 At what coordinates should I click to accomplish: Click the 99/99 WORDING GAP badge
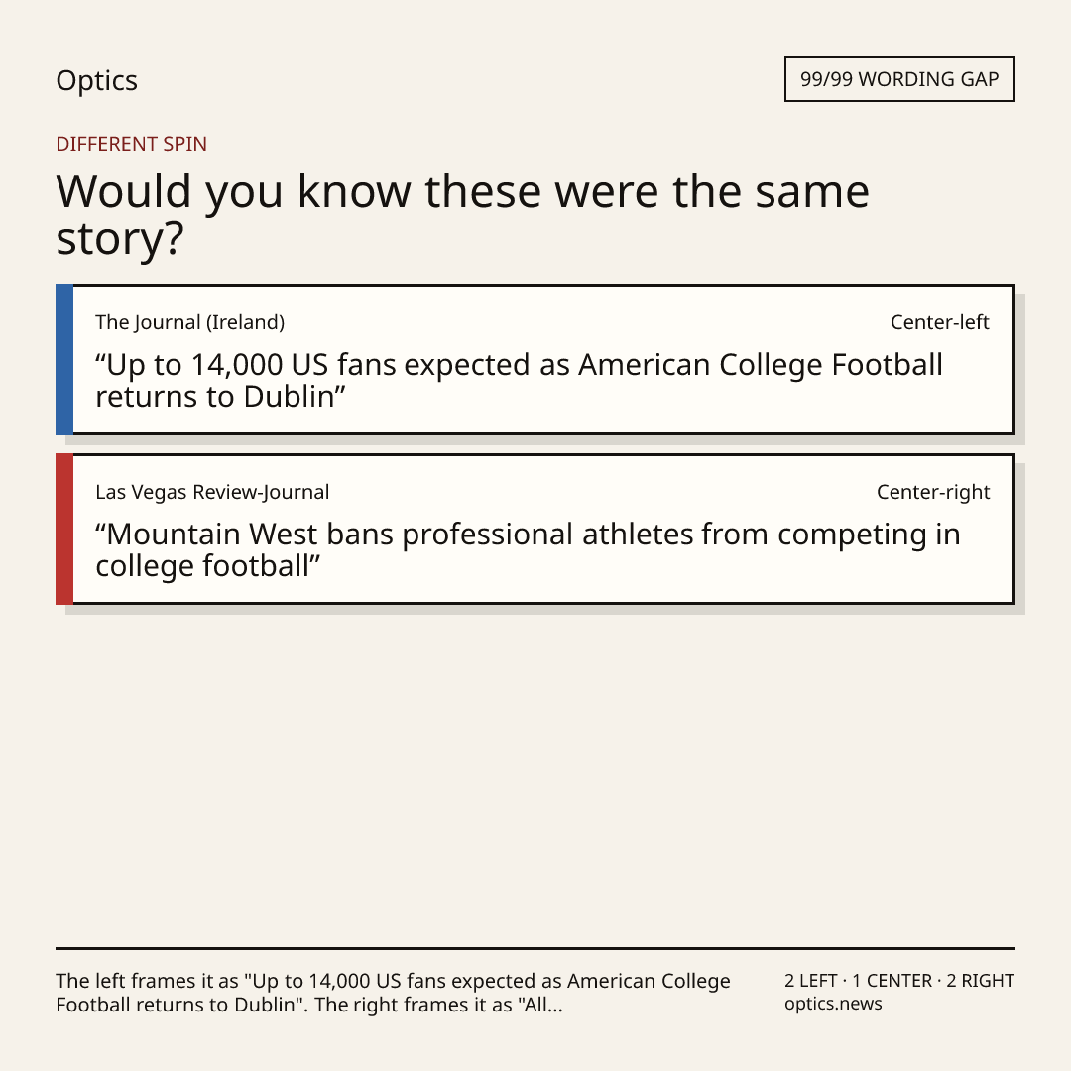coord(899,79)
